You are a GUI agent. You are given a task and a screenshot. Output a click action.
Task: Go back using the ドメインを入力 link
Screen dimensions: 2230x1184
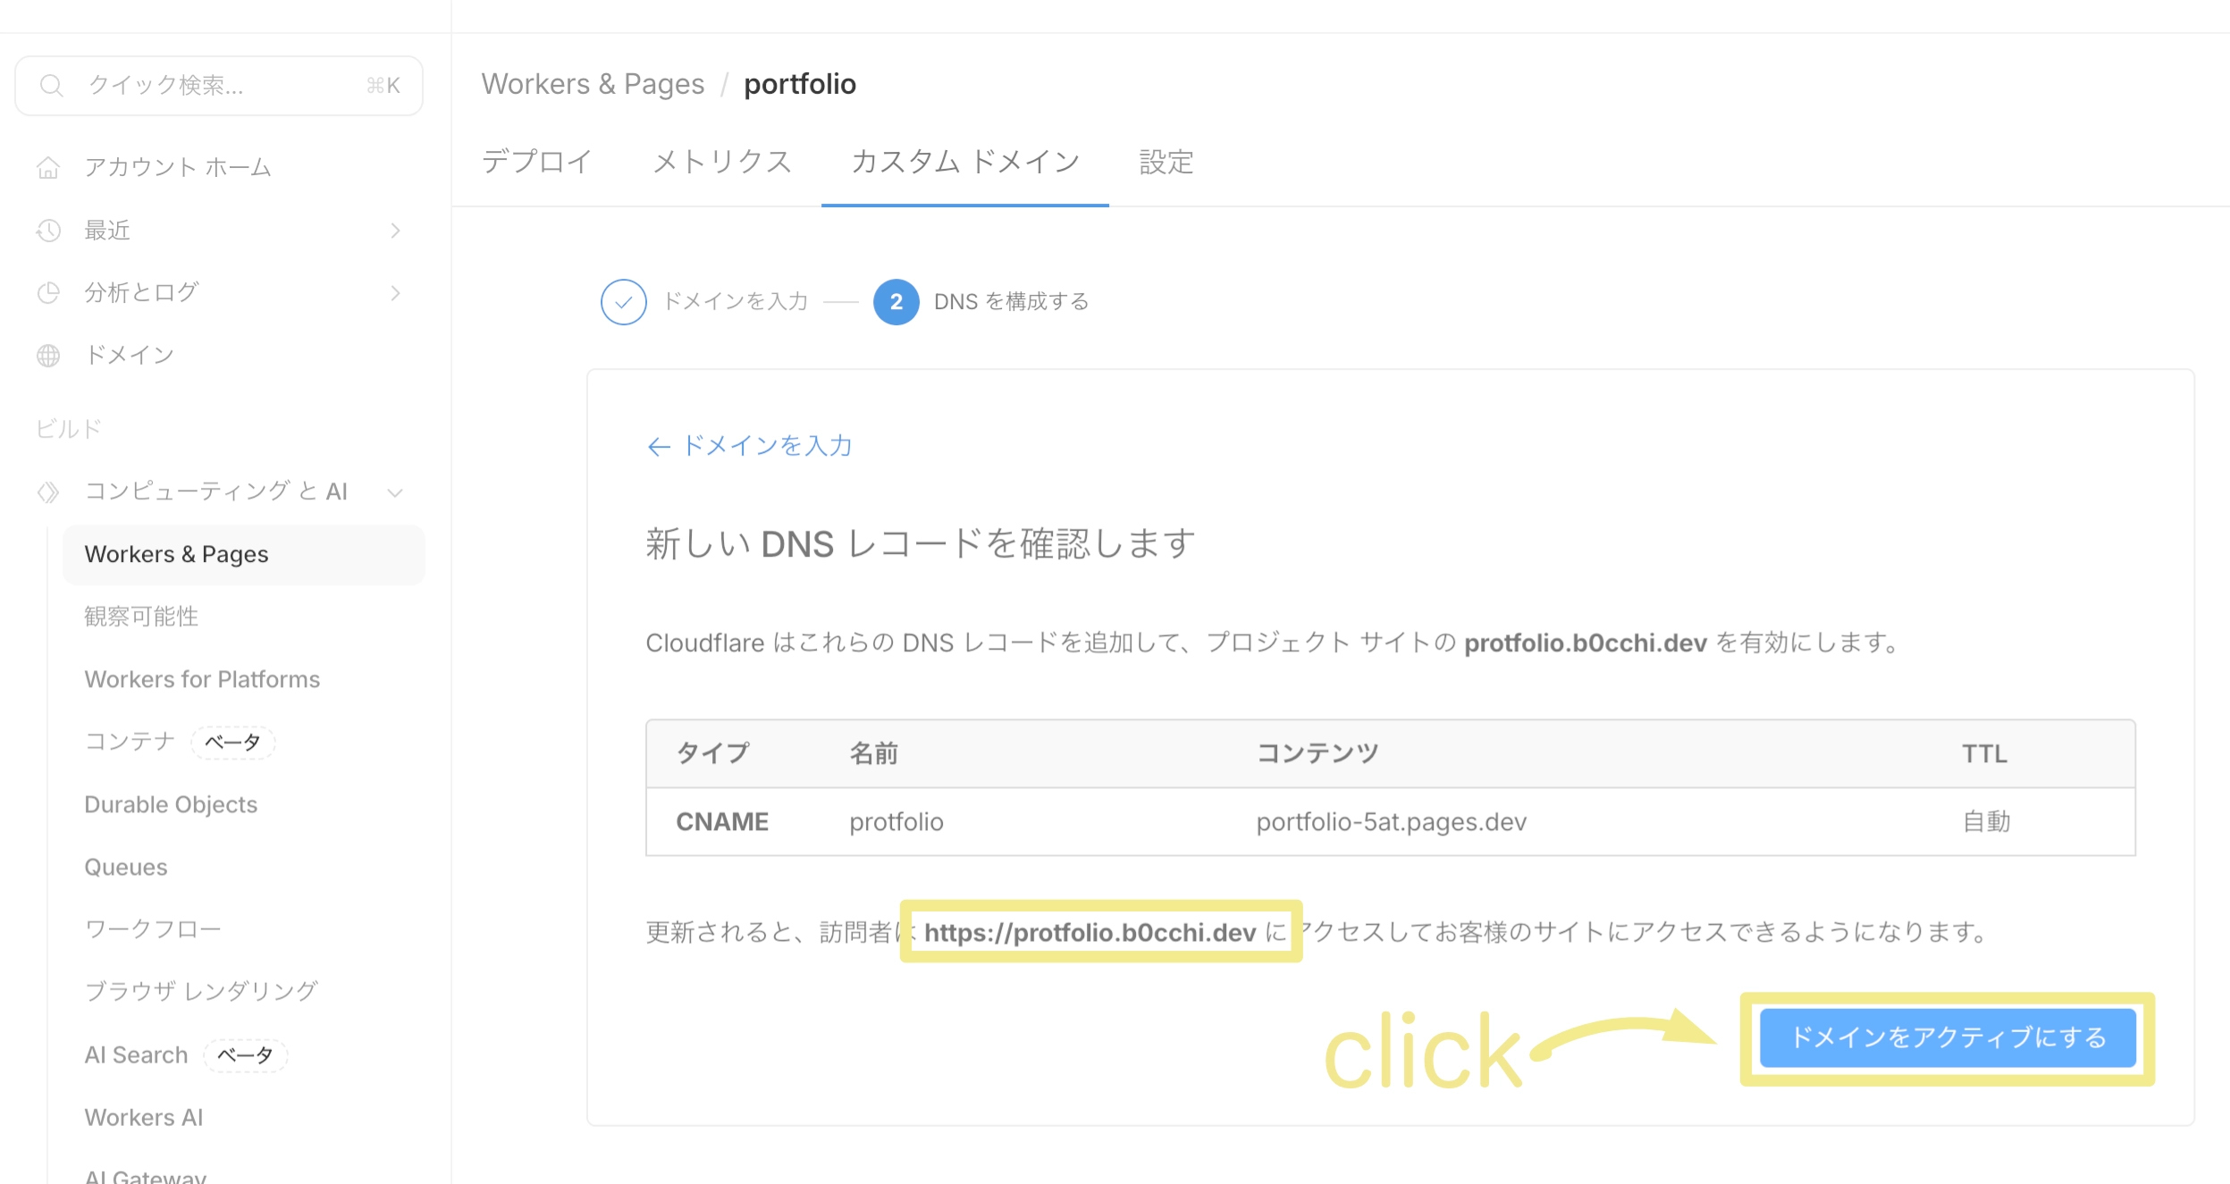coord(750,446)
